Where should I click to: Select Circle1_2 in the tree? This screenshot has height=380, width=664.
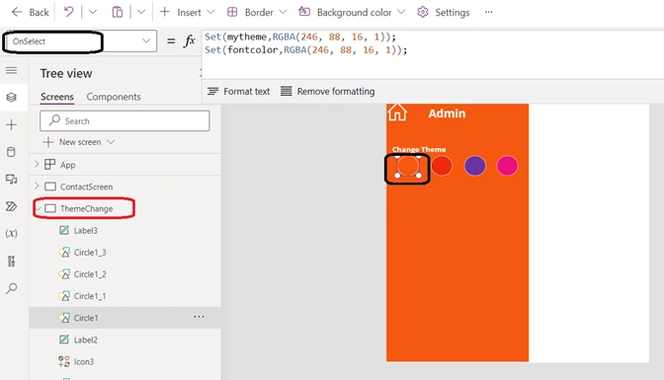(90, 274)
